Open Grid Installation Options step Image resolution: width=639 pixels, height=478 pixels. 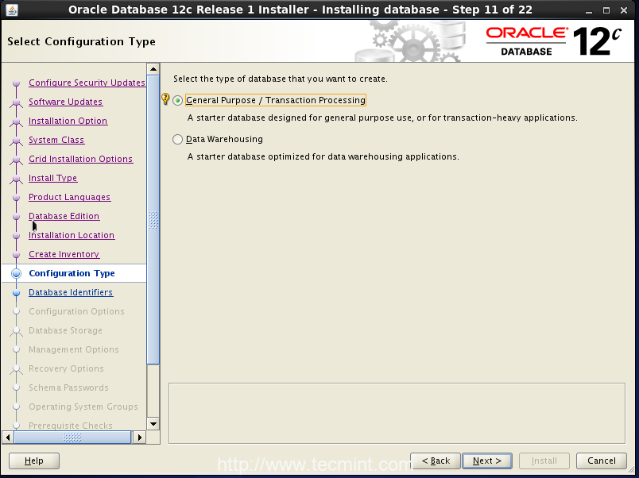coord(80,159)
